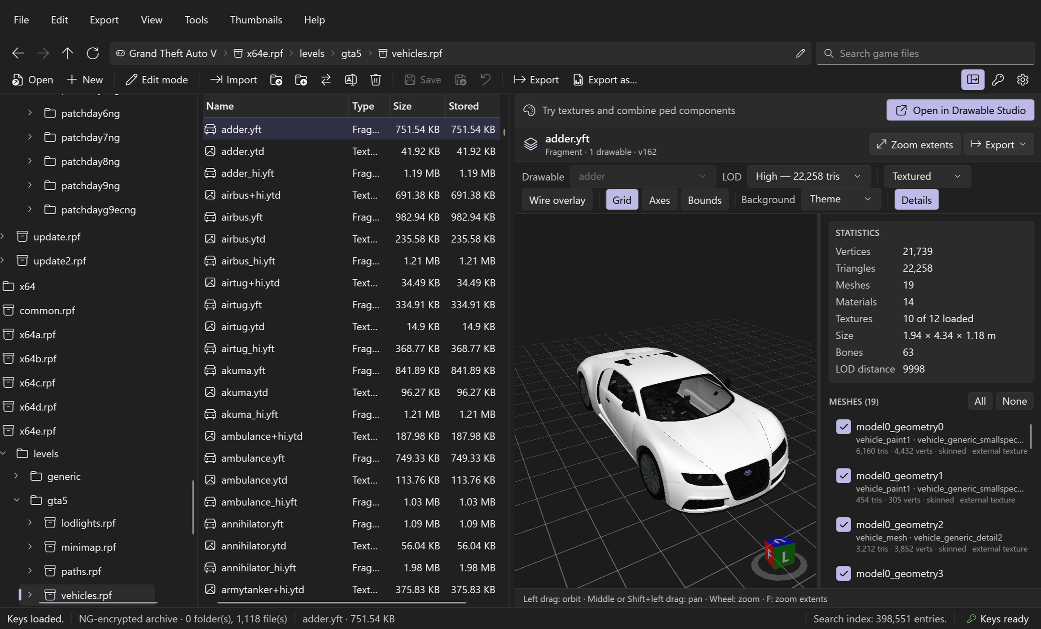The height and width of the screenshot is (629, 1041).
Task: Click x64e.rpf in the breadcrumb path
Action: tap(259, 53)
